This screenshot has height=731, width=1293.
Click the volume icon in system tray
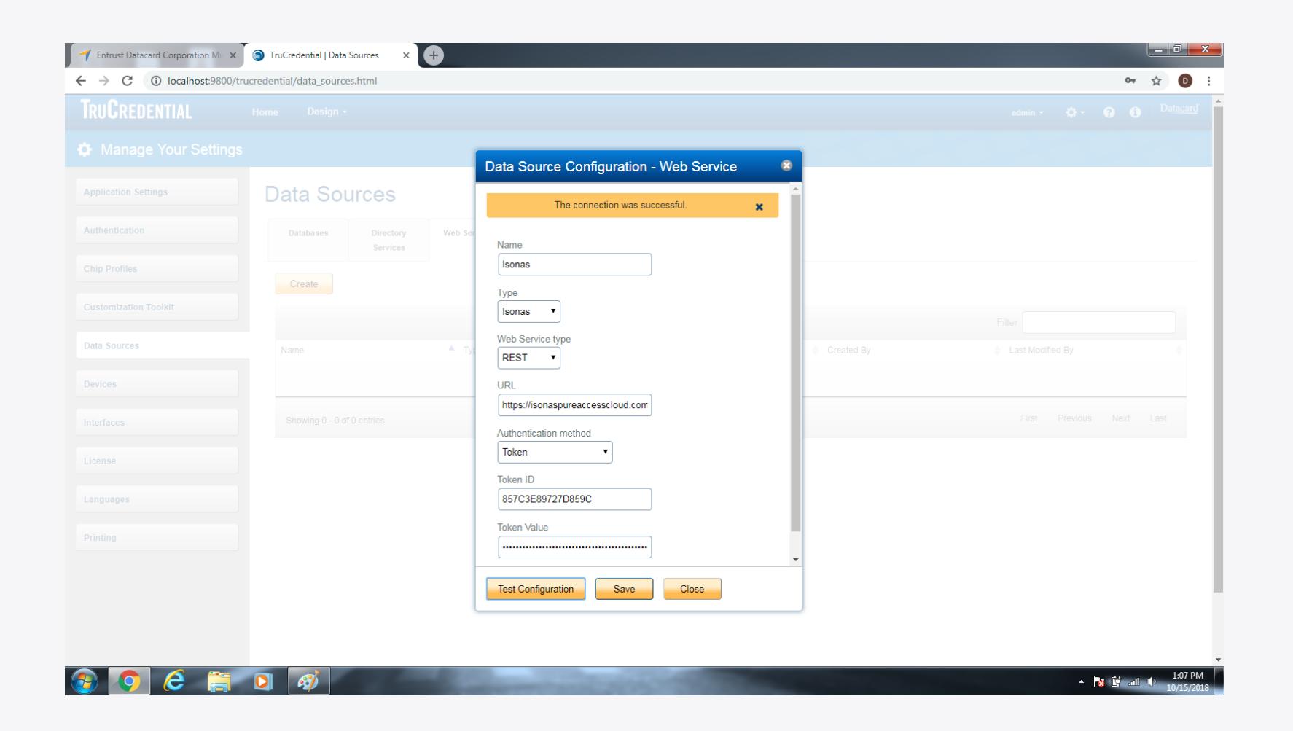pos(1152,682)
